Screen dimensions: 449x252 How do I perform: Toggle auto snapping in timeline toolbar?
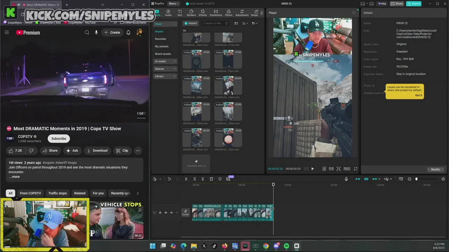tap(366, 179)
